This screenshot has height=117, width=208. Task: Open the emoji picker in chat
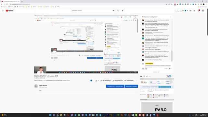(x=143, y=69)
